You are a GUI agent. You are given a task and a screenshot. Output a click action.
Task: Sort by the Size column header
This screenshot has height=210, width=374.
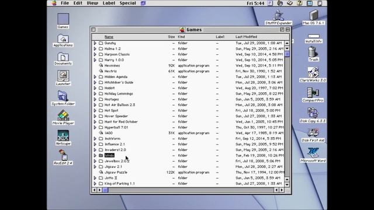(x=171, y=37)
